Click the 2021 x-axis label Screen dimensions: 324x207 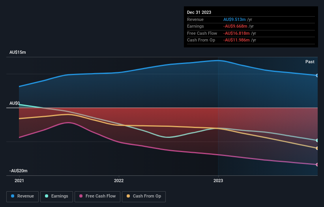click(19, 181)
